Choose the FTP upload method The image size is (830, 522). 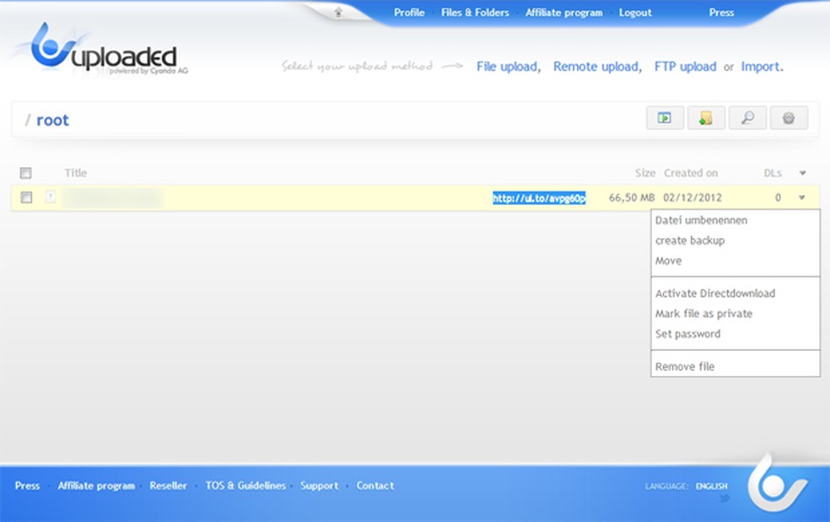click(685, 67)
